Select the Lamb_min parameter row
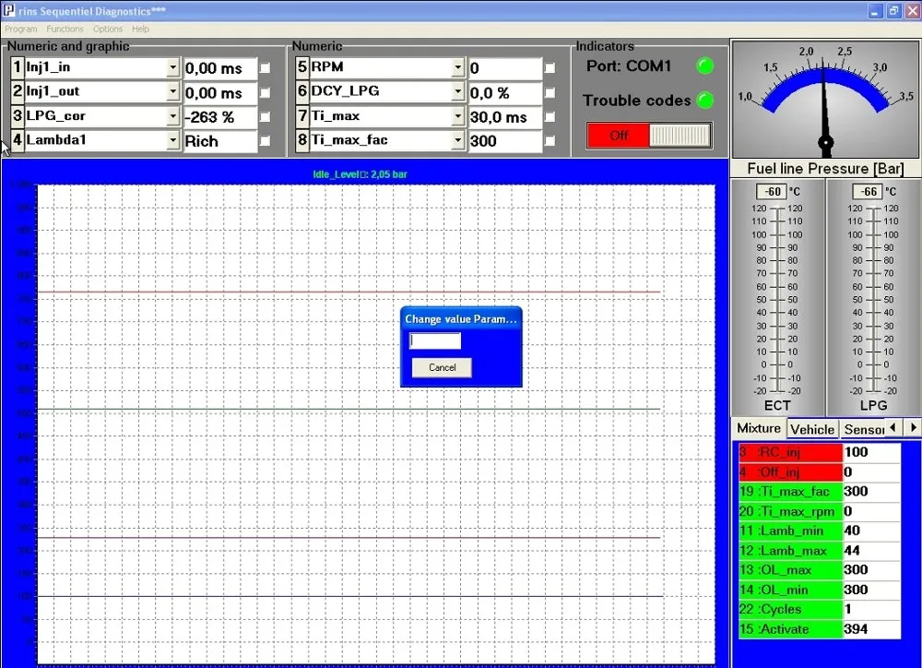The height and width of the screenshot is (668, 922). click(820, 531)
